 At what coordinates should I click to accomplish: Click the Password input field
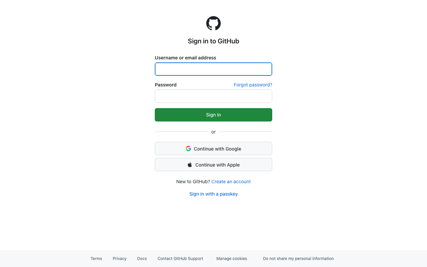(213, 96)
